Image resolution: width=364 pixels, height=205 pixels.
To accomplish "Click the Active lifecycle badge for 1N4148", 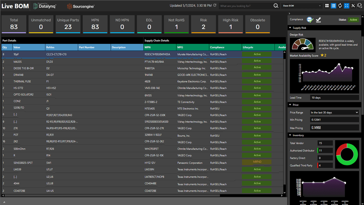I will 257,75.
